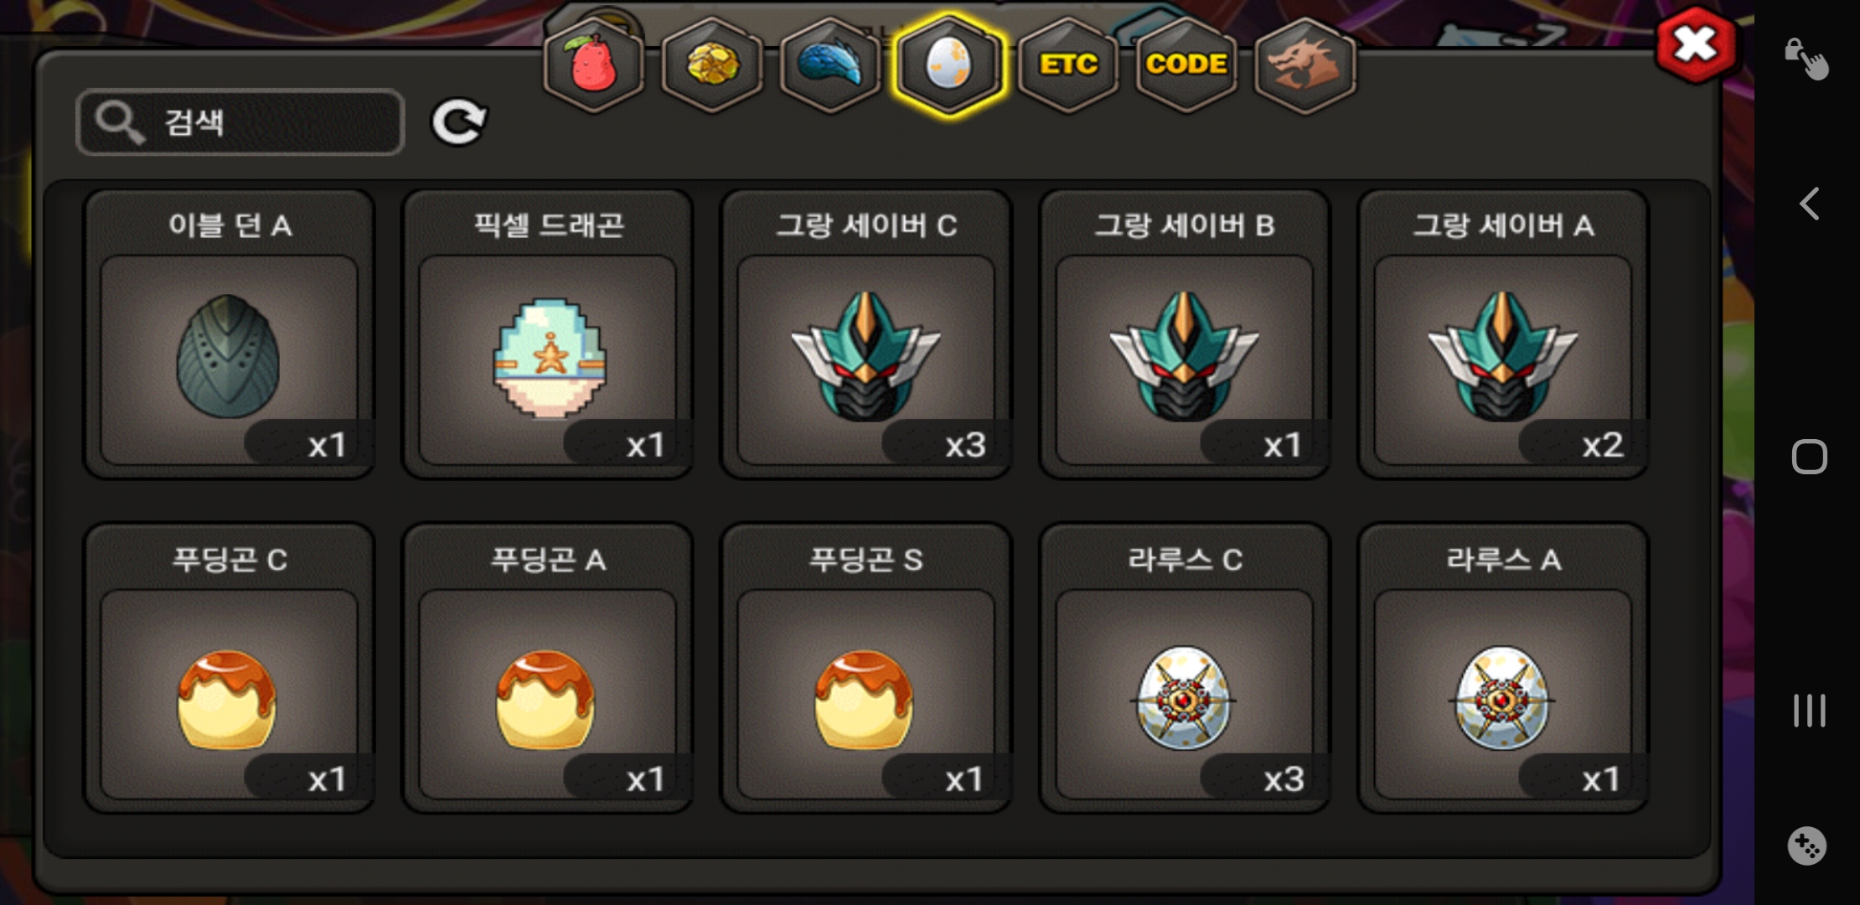Open the CODE tab
Viewport: 1860px width, 905px height.
(1186, 64)
